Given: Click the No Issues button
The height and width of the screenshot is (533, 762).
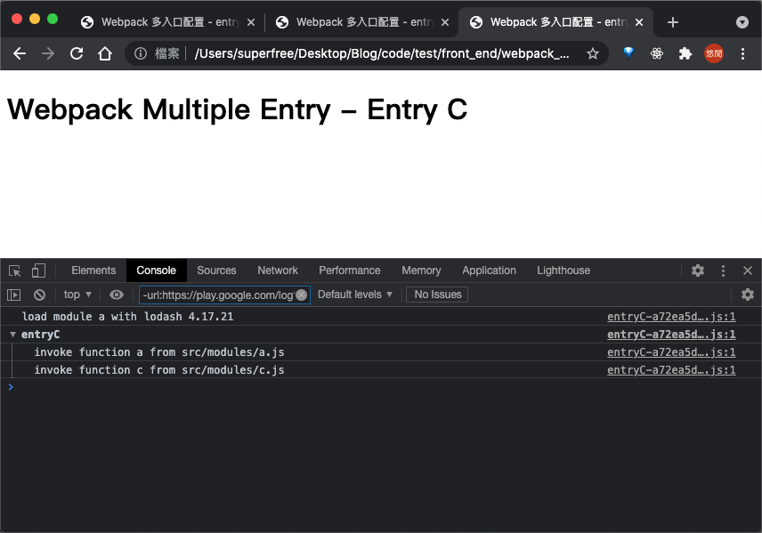Looking at the screenshot, I should 436,294.
